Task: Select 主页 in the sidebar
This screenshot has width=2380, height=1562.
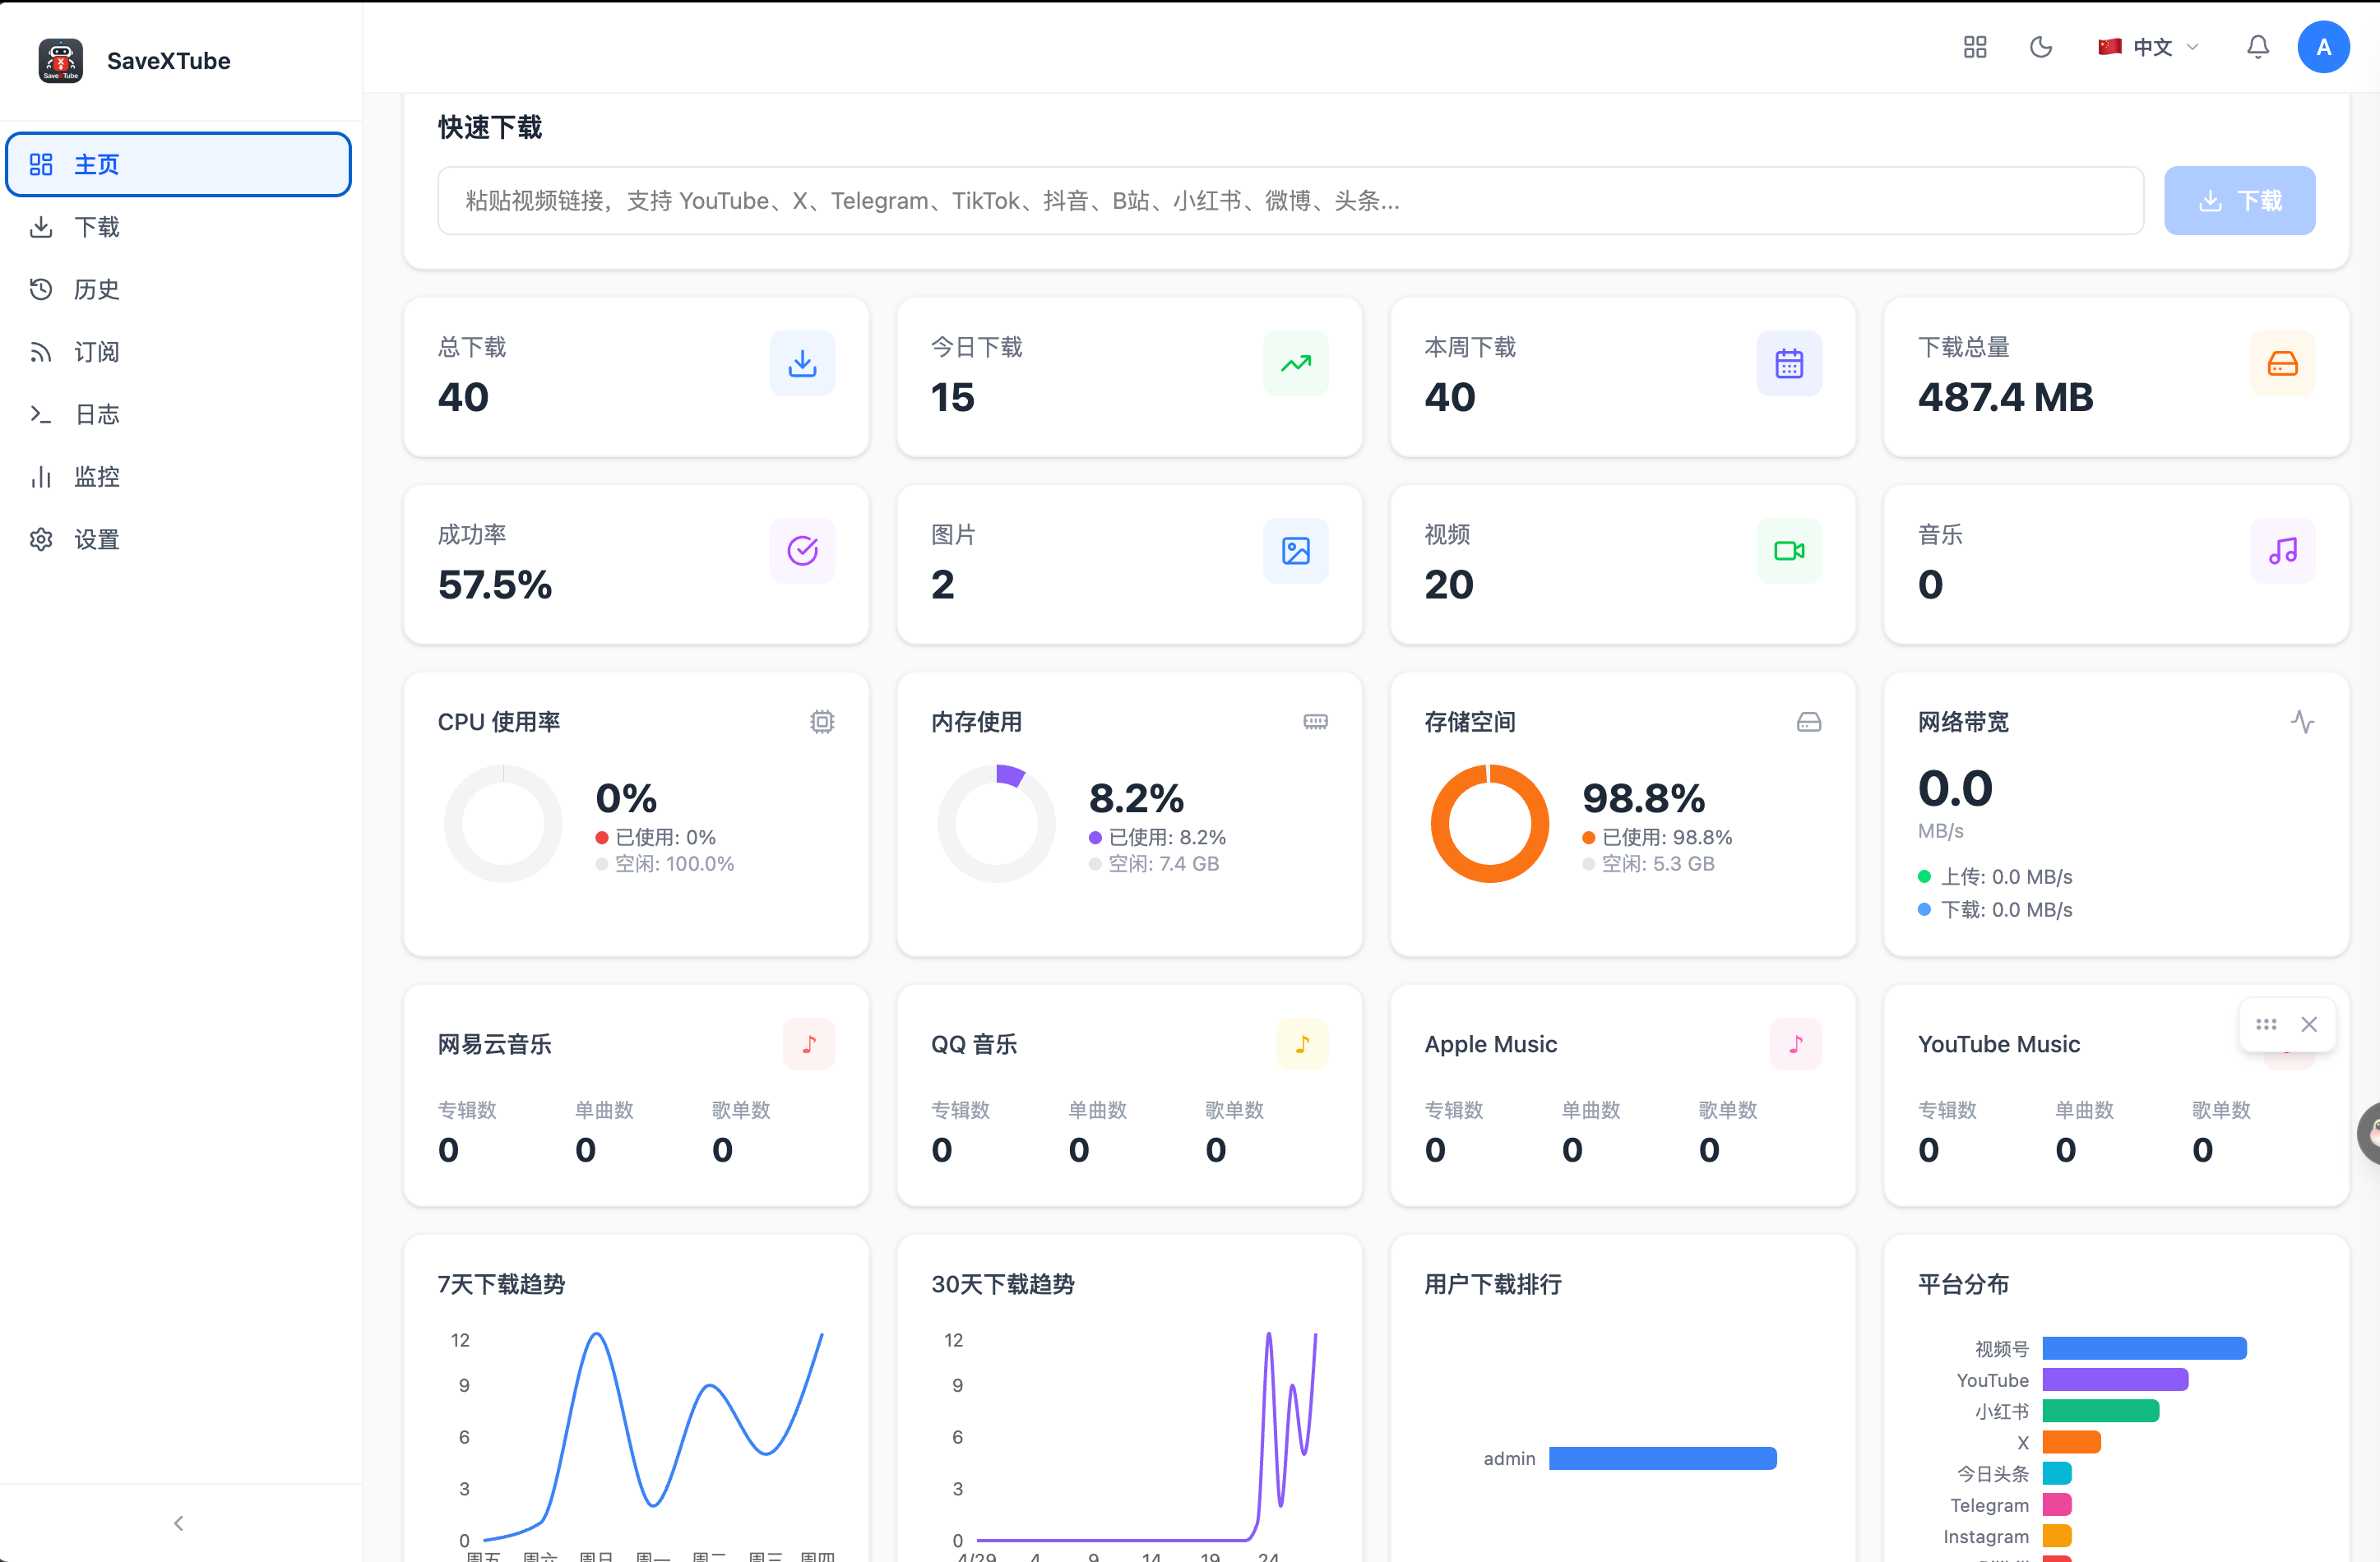Action: coord(179,164)
